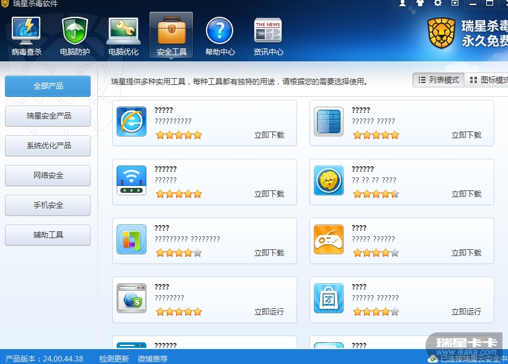Select the 瑞星安全产品 category
This screenshot has height=364, width=508.
coord(48,116)
